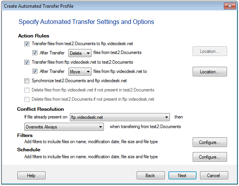The width and height of the screenshot is (239, 186).
Task: Proceed with the Next button
Action: coord(182,176)
